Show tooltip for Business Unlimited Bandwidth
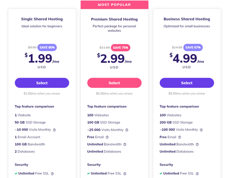228x178 pixels. (197, 144)
